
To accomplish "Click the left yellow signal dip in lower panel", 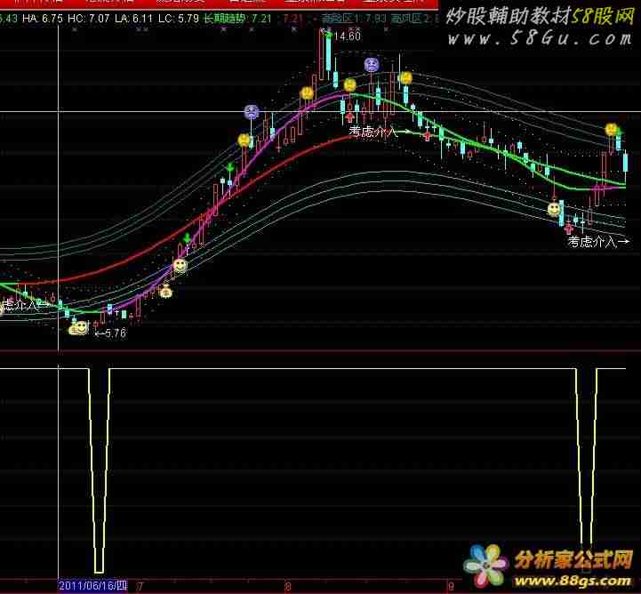I will coord(99,470).
